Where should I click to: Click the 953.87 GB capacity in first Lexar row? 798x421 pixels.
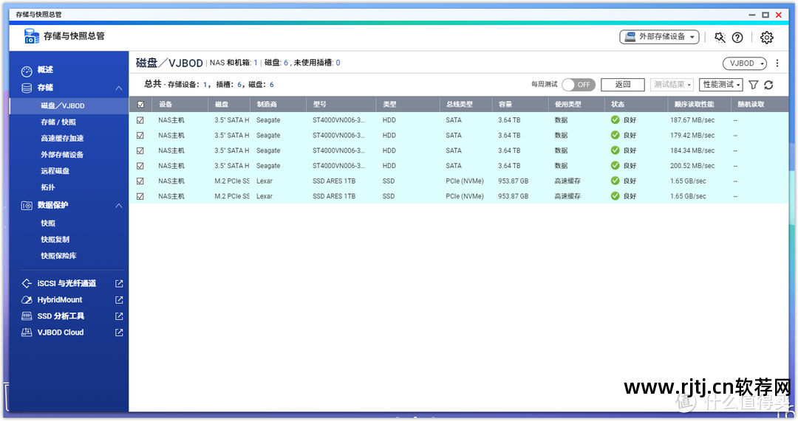(514, 181)
